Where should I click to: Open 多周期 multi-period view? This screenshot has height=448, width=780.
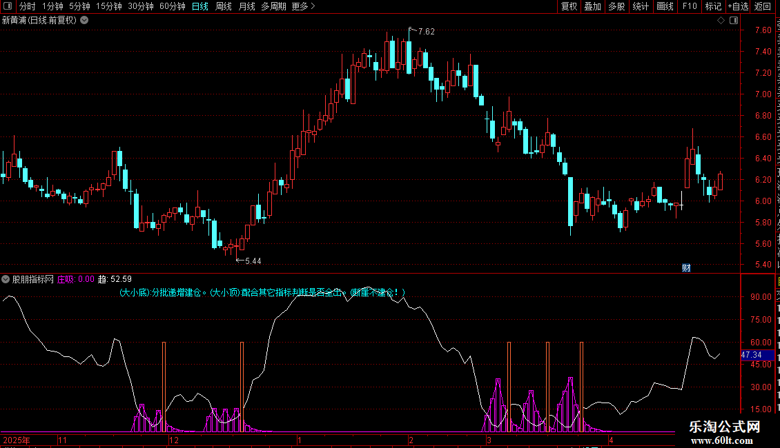(273, 6)
